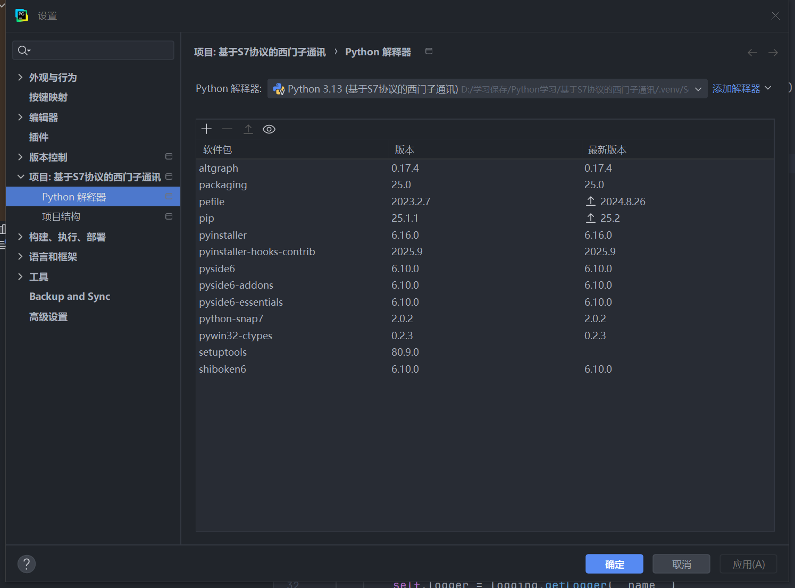Expand the 版本控制 section
The width and height of the screenshot is (795, 588).
(20, 157)
